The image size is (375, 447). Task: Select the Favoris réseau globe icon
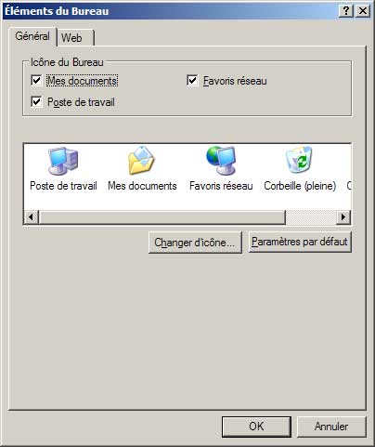click(x=221, y=161)
